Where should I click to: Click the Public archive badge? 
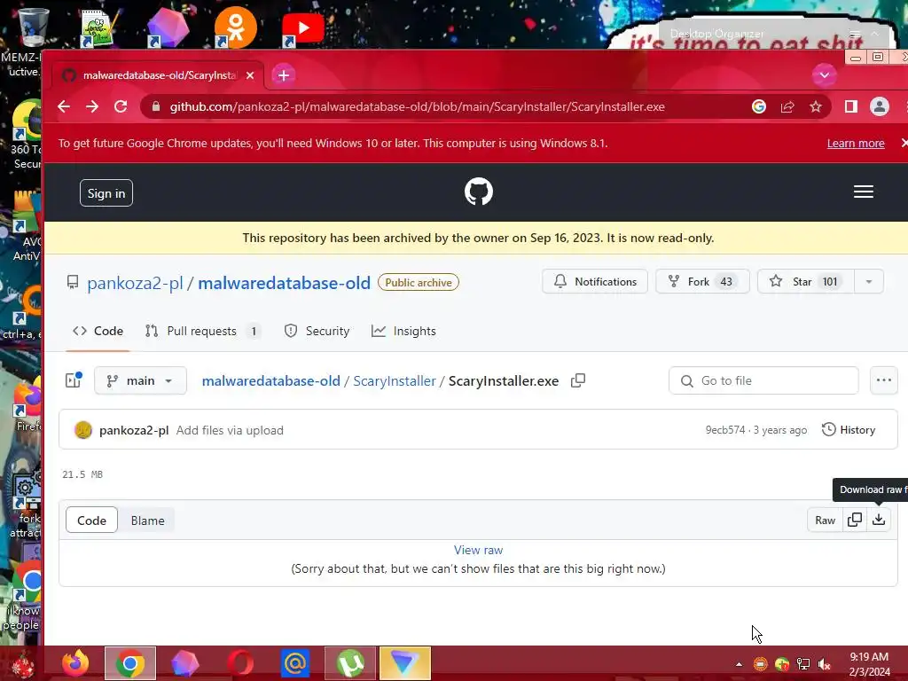coord(419,282)
